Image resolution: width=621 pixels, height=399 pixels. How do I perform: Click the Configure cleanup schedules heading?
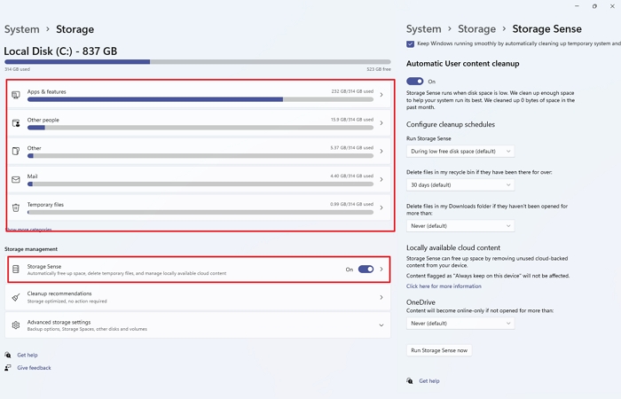[x=451, y=124]
